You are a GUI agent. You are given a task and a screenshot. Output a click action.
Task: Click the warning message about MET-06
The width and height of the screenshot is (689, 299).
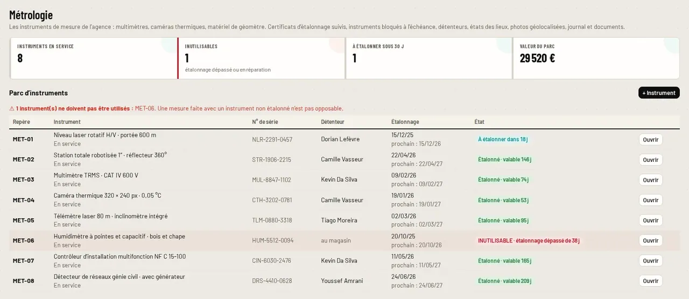coord(176,108)
